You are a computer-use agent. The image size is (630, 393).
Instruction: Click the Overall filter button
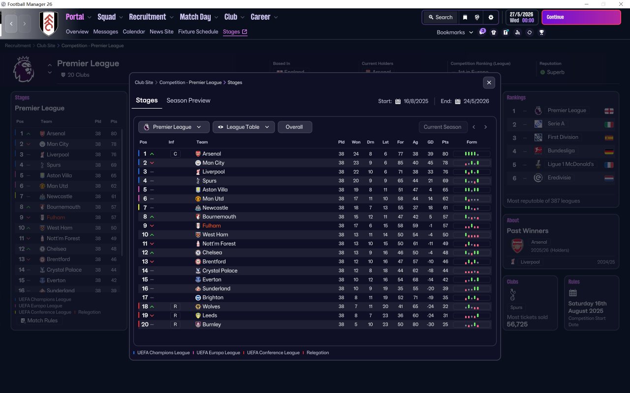(x=295, y=127)
